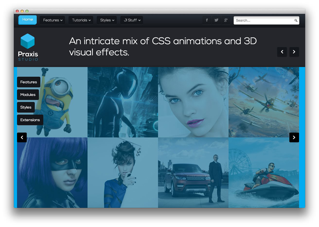Click the Praxis Studio cube logo
The height and width of the screenshot is (227, 319).
click(28, 41)
